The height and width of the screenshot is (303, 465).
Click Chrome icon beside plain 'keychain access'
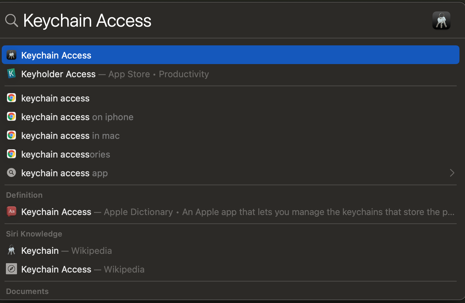[11, 98]
